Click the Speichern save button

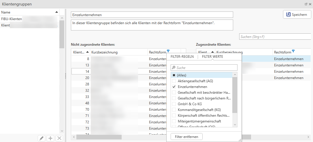click(x=297, y=14)
